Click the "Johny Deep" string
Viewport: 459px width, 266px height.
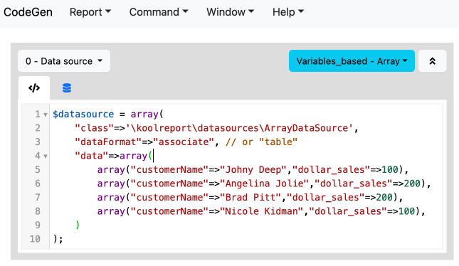(x=253, y=169)
